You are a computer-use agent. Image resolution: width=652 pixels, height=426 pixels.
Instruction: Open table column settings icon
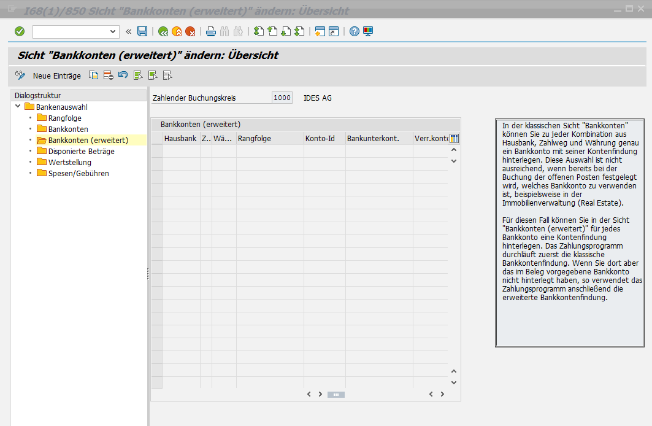454,139
